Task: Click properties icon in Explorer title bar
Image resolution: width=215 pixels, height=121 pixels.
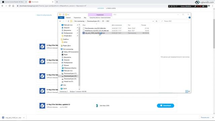Action: [63, 14]
